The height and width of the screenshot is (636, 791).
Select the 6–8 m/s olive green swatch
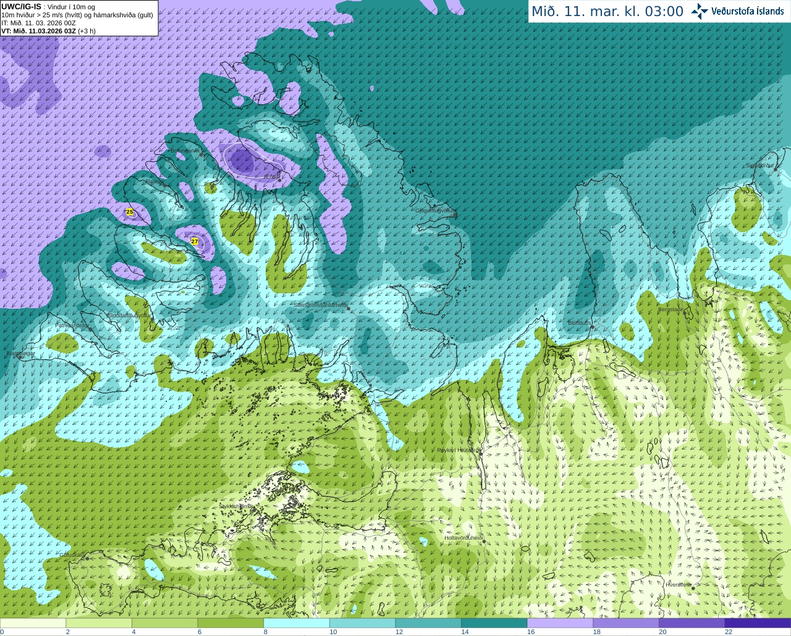tap(231, 623)
